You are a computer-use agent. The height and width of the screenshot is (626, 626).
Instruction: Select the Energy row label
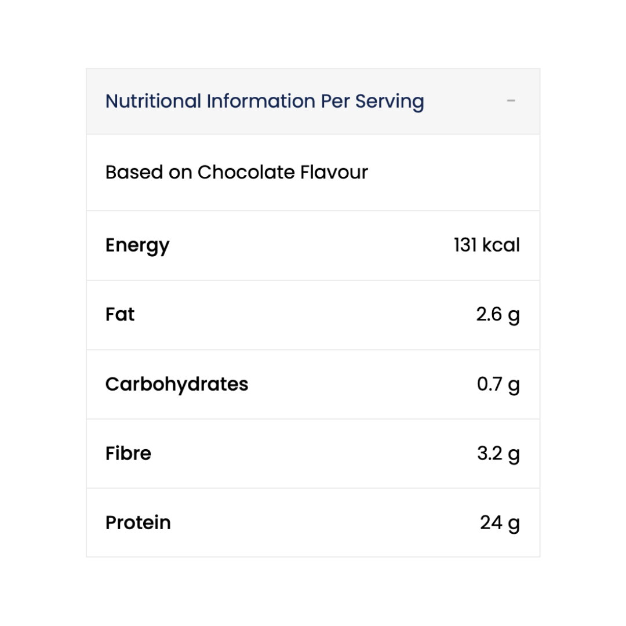(x=137, y=246)
